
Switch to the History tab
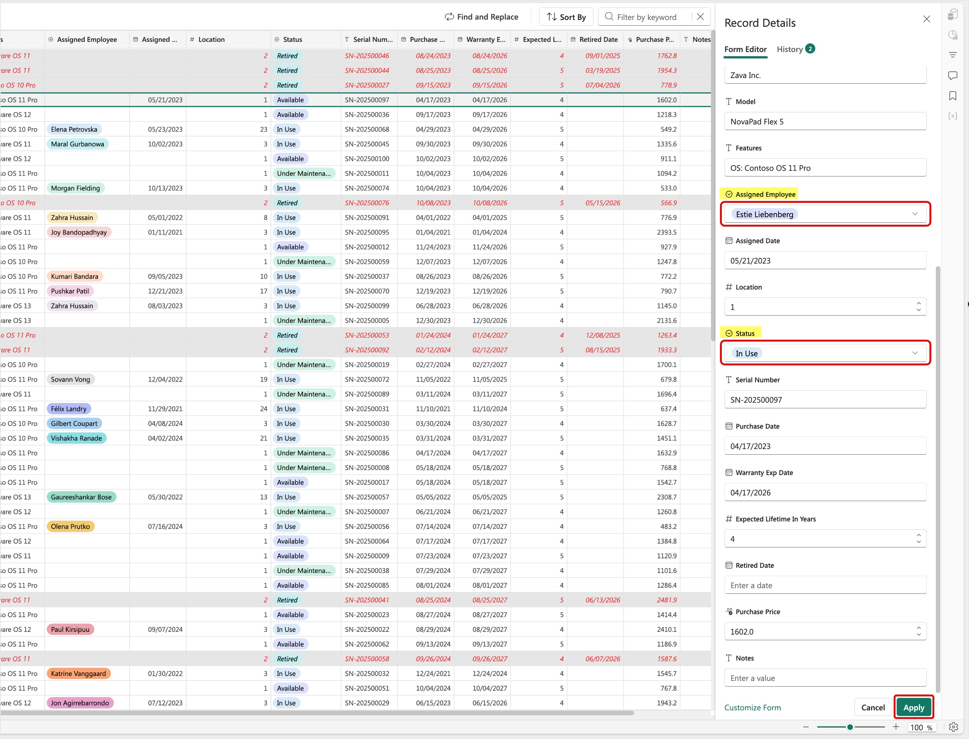tap(795, 49)
